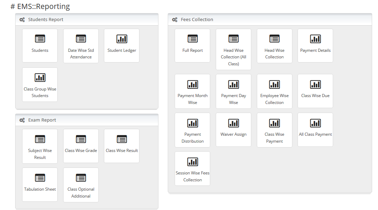Click the Class Wise Due icon
Viewport: 378px width, 210px height.
coord(315,85)
